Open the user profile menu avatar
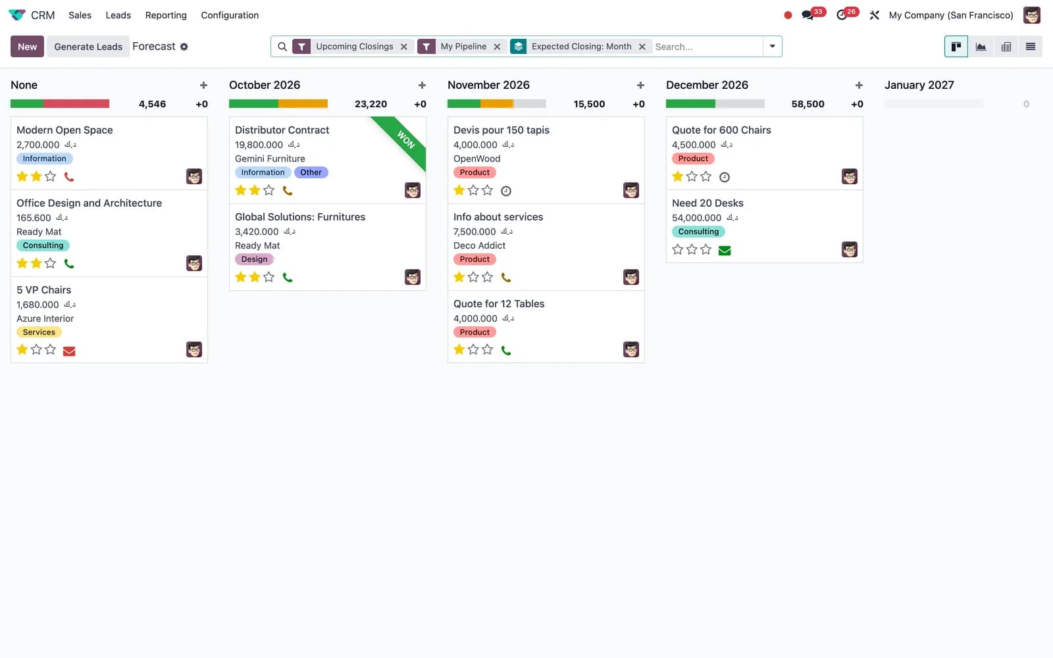The height and width of the screenshot is (658, 1053). click(x=1032, y=15)
